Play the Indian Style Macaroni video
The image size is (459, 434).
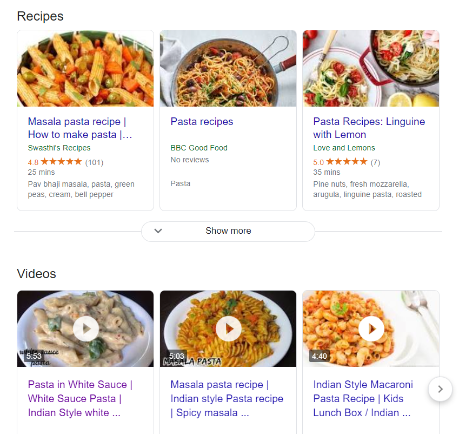(371, 329)
